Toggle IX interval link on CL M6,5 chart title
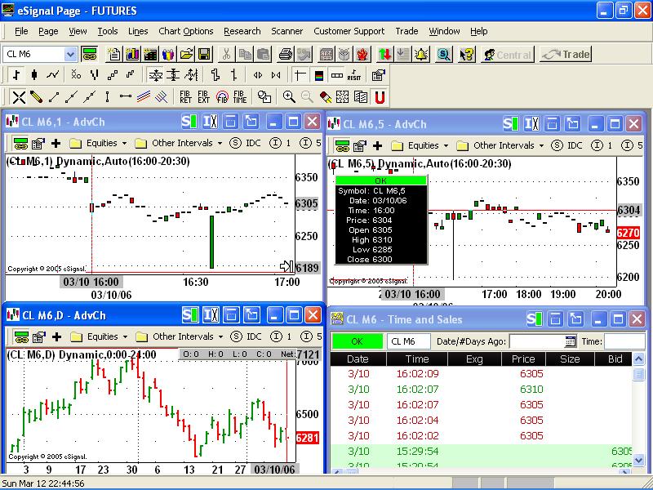This screenshot has height=490, width=653. (532, 124)
